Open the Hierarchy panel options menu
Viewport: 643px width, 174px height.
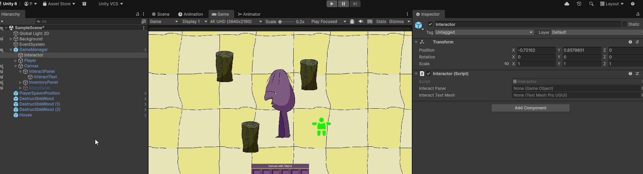(143, 14)
